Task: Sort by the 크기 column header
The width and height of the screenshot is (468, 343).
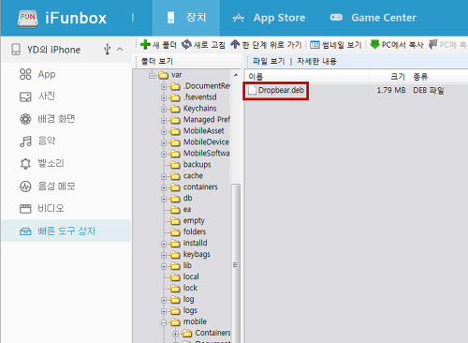Action: pos(389,77)
